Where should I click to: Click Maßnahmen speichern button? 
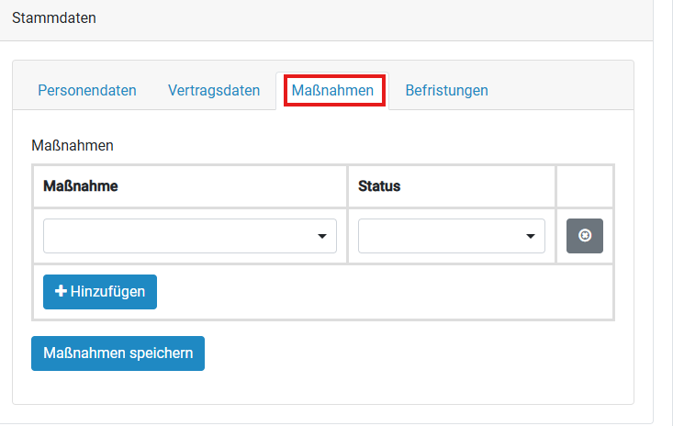[x=118, y=353]
